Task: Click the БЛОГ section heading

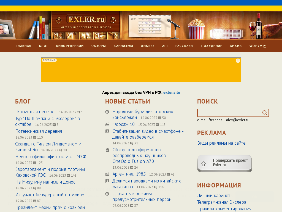Action: click(23, 102)
